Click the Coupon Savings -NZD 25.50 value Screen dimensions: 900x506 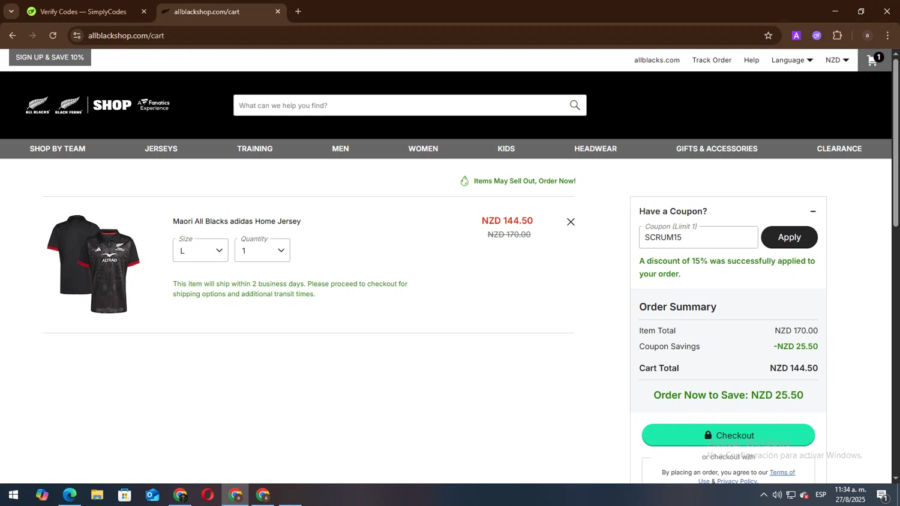[x=796, y=347]
